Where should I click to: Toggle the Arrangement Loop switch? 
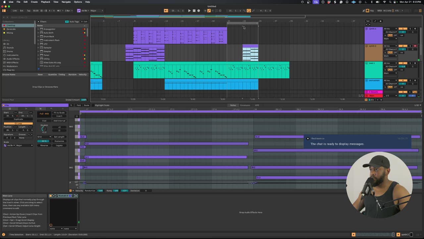(249, 11)
